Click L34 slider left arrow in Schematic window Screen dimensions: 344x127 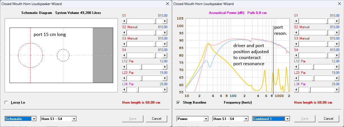coord(125,90)
